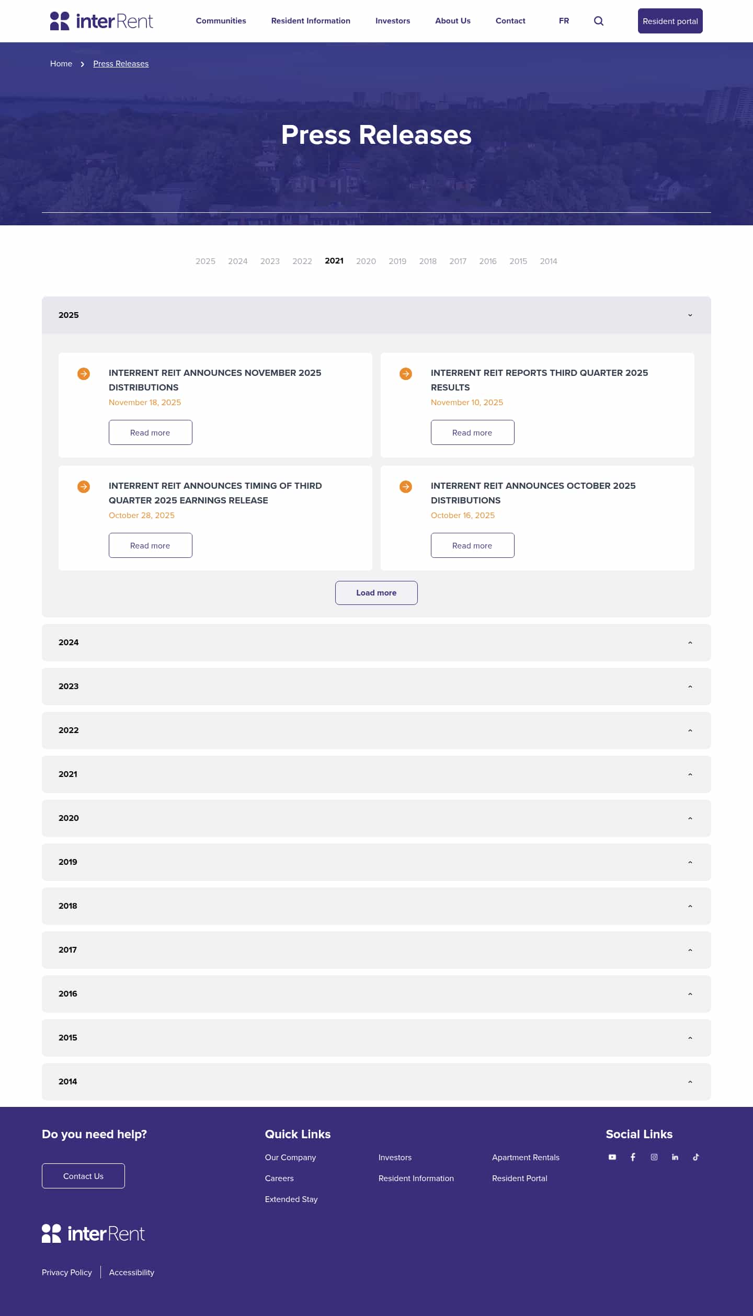Image resolution: width=753 pixels, height=1316 pixels.
Task: Expand the 2024 accordion section
Action: (x=690, y=643)
